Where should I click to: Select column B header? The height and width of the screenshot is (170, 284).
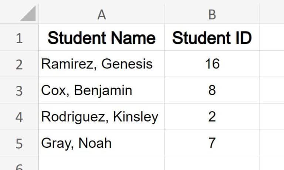click(x=212, y=14)
